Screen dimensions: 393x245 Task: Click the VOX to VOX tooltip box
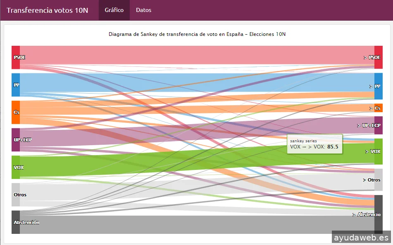pos(314,144)
